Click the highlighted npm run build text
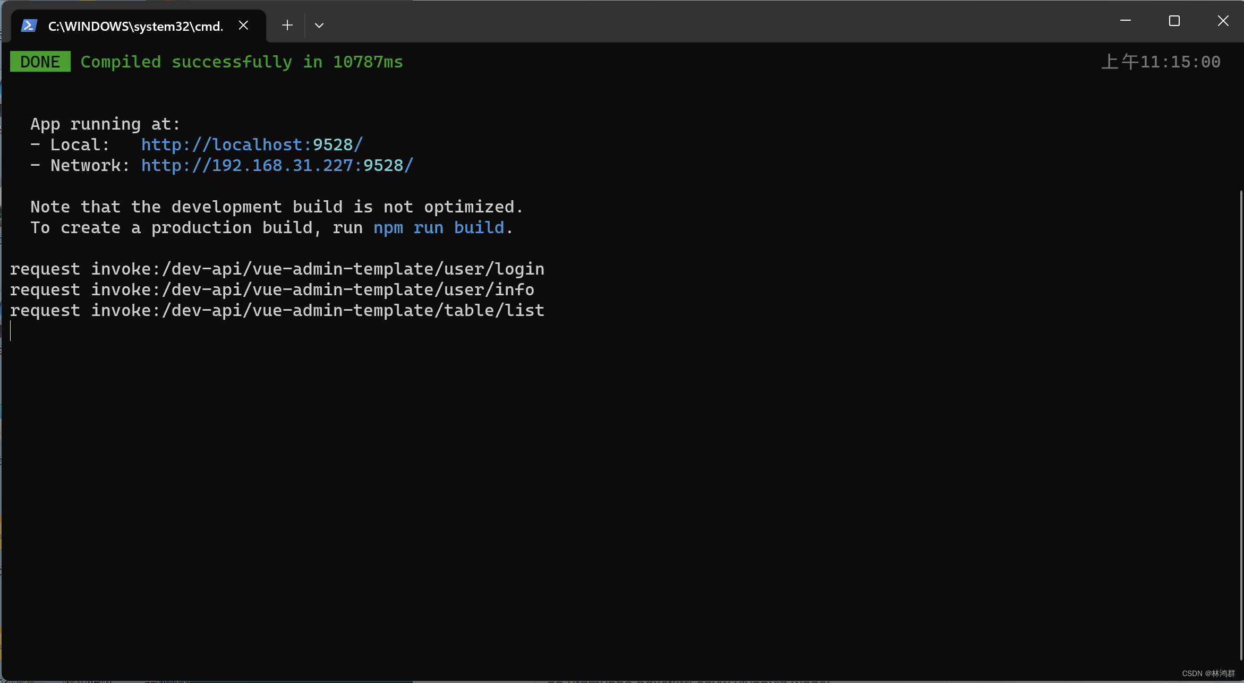 [x=439, y=227]
